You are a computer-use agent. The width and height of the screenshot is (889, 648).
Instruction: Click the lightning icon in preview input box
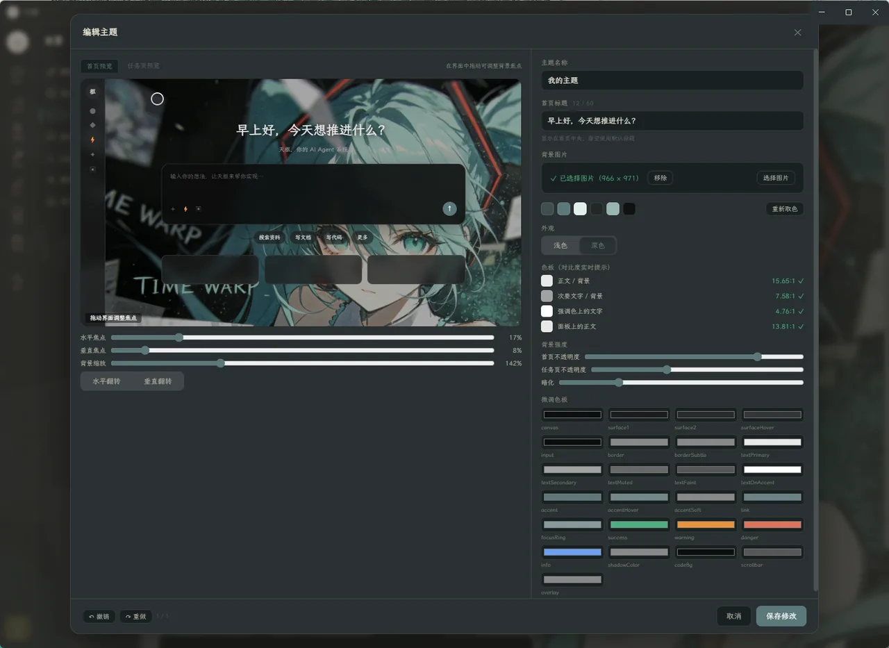185,209
